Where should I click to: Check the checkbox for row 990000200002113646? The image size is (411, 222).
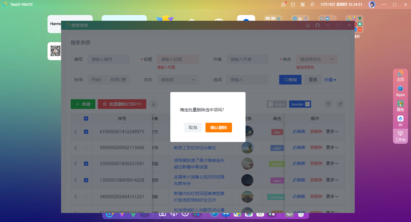tap(86, 148)
